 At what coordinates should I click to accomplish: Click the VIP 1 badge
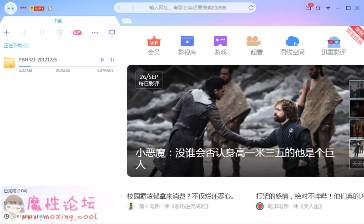click(x=37, y=9)
